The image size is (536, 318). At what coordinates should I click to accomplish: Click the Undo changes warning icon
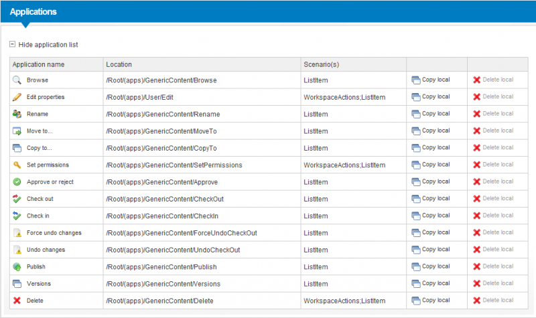17,250
